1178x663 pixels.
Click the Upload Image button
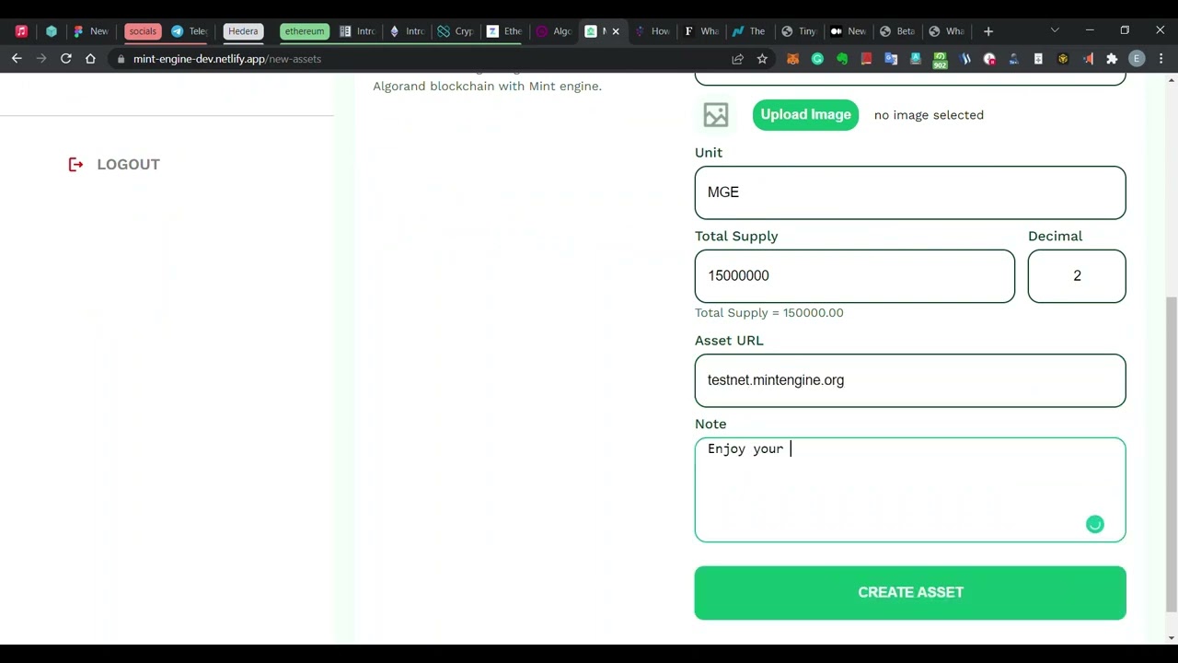[805, 115]
